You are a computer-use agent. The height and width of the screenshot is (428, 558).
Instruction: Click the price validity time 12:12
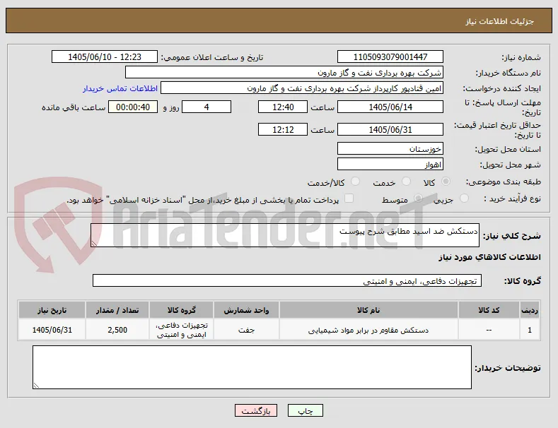(283, 129)
